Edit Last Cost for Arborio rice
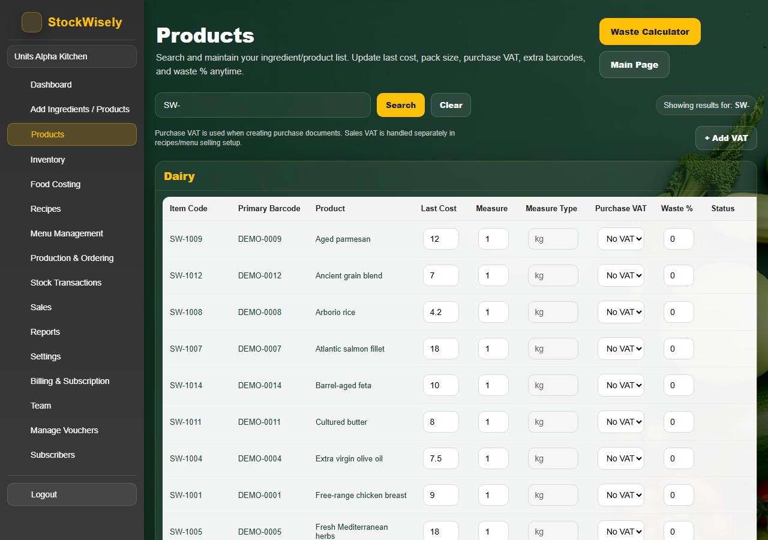This screenshot has width=768, height=540. click(441, 312)
